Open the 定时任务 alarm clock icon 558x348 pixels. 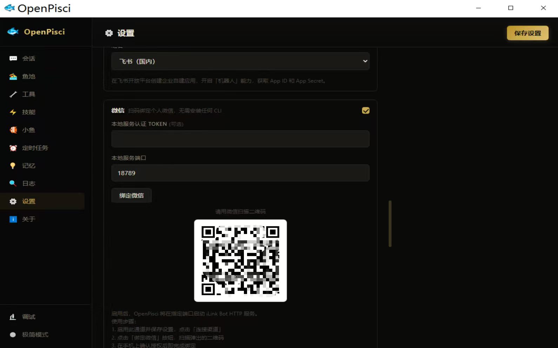(x=13, y=148)
